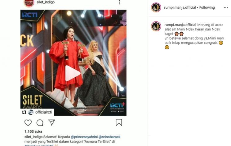
Task: Like the post with the heart icon
Action: pyautogui.click(x=28, y=123)
